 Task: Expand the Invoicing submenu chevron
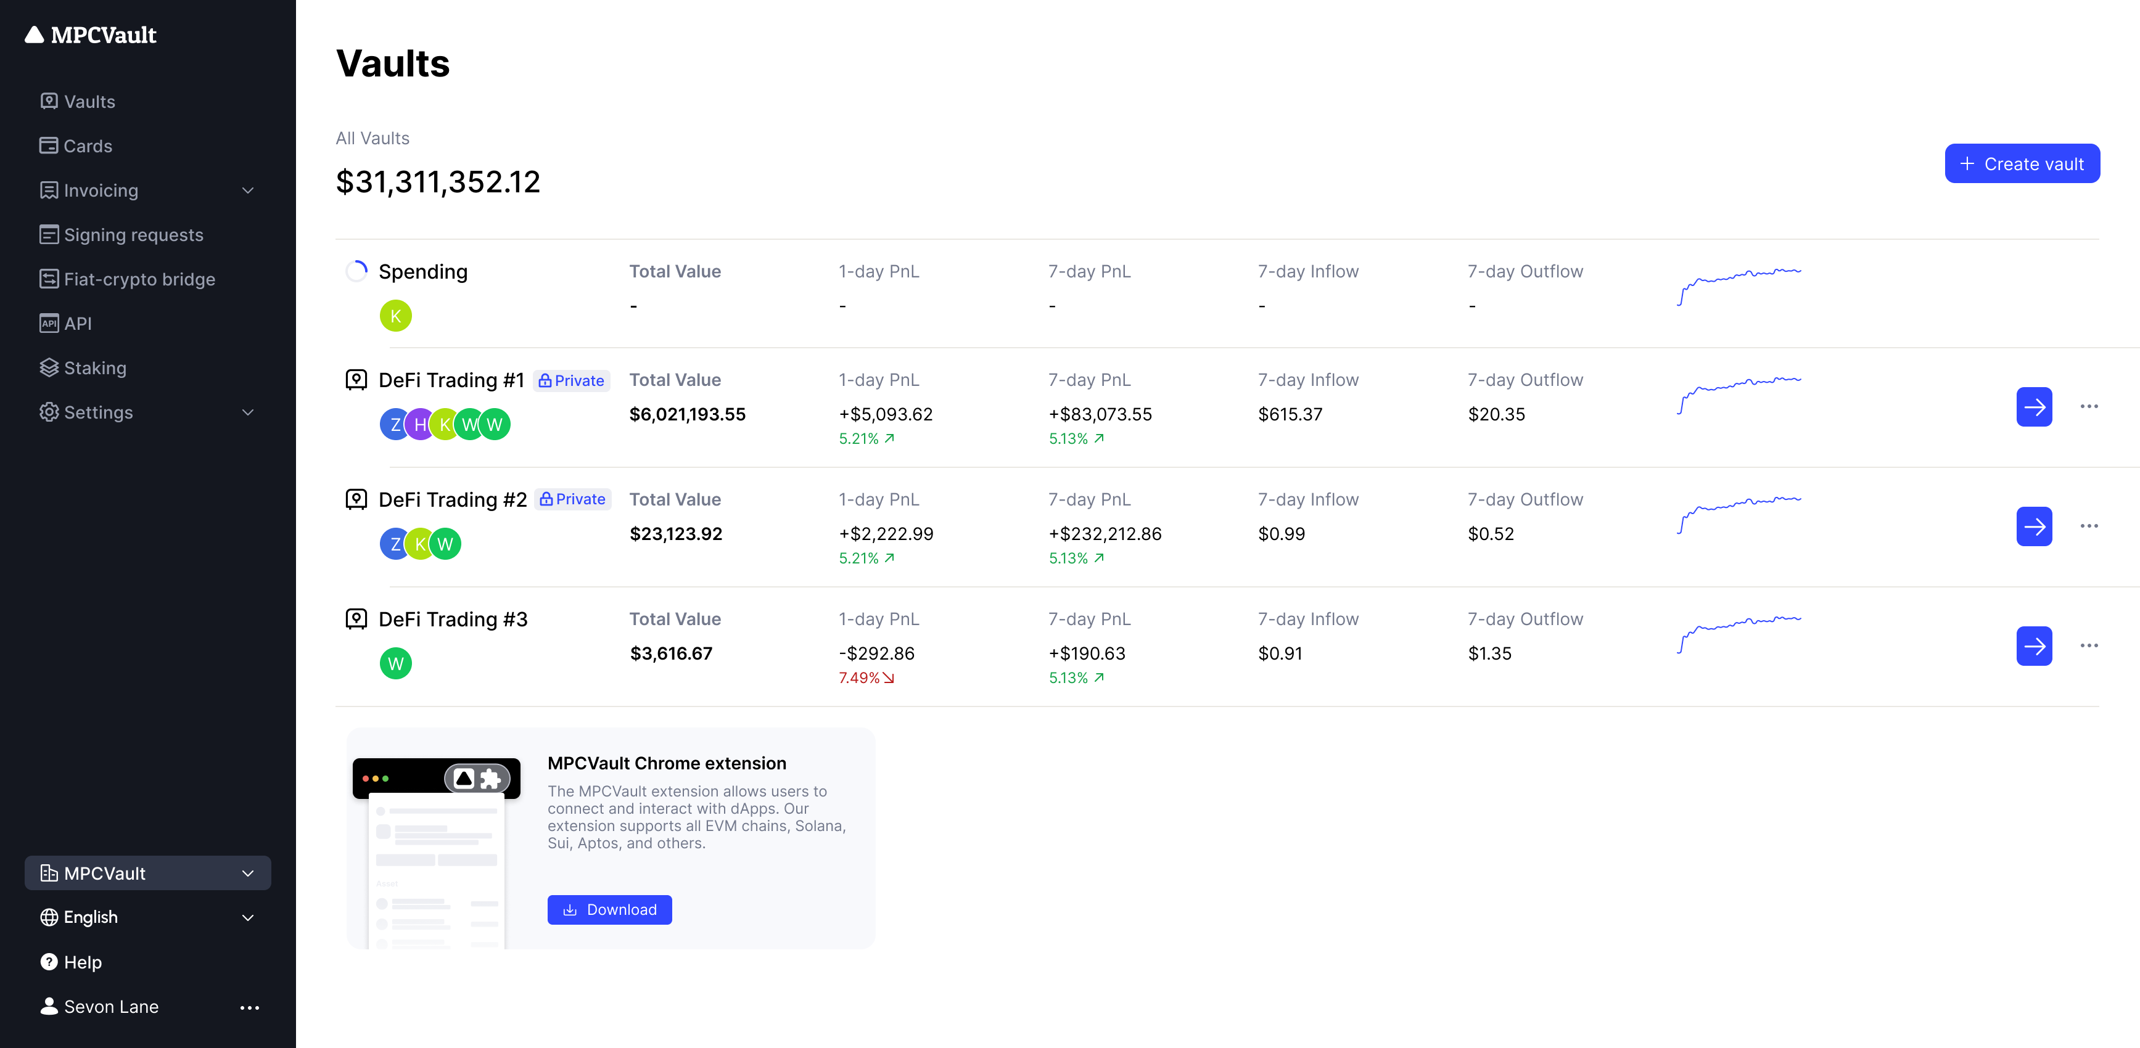coord(247,190)
